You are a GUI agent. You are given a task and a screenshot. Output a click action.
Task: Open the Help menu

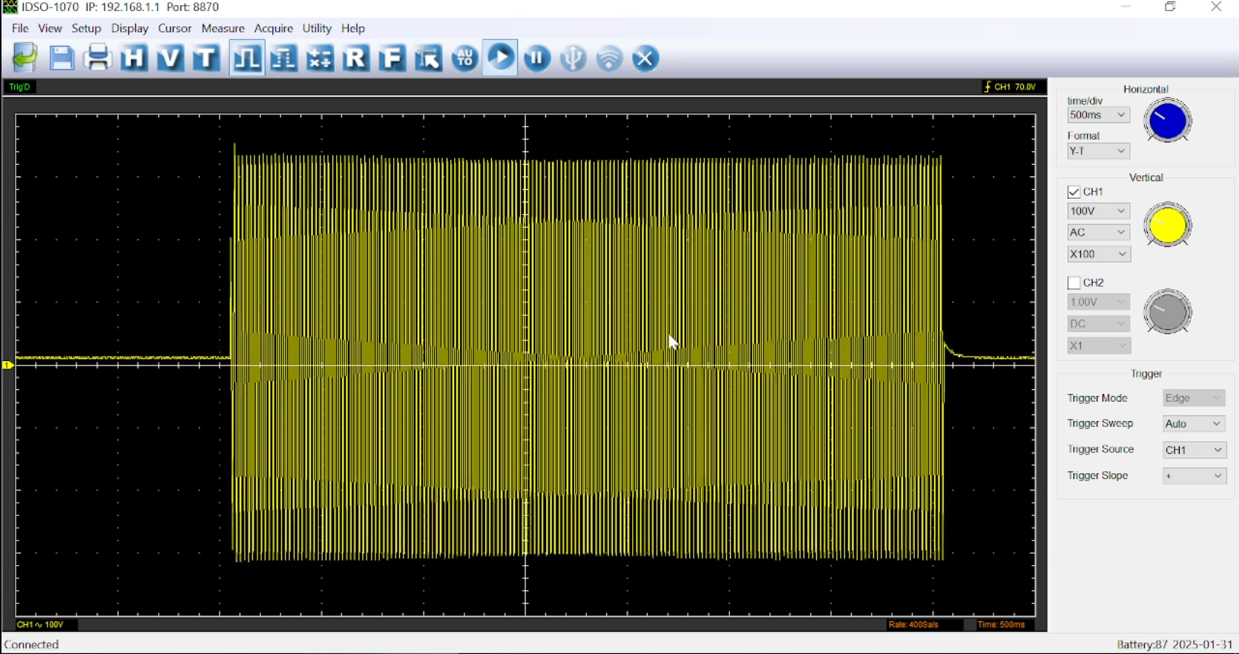click(x=354, y=28)
